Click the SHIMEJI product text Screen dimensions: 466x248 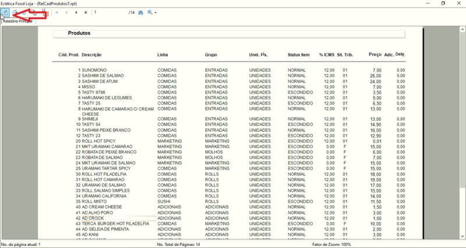click(x=90, y=119)
